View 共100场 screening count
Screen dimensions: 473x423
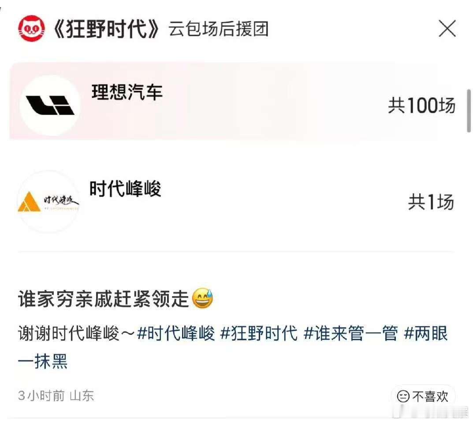tap(421, 105)
